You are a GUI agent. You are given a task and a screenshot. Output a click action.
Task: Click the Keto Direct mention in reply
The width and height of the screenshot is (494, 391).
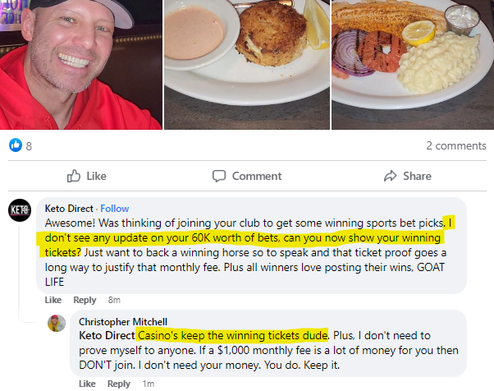107,335
